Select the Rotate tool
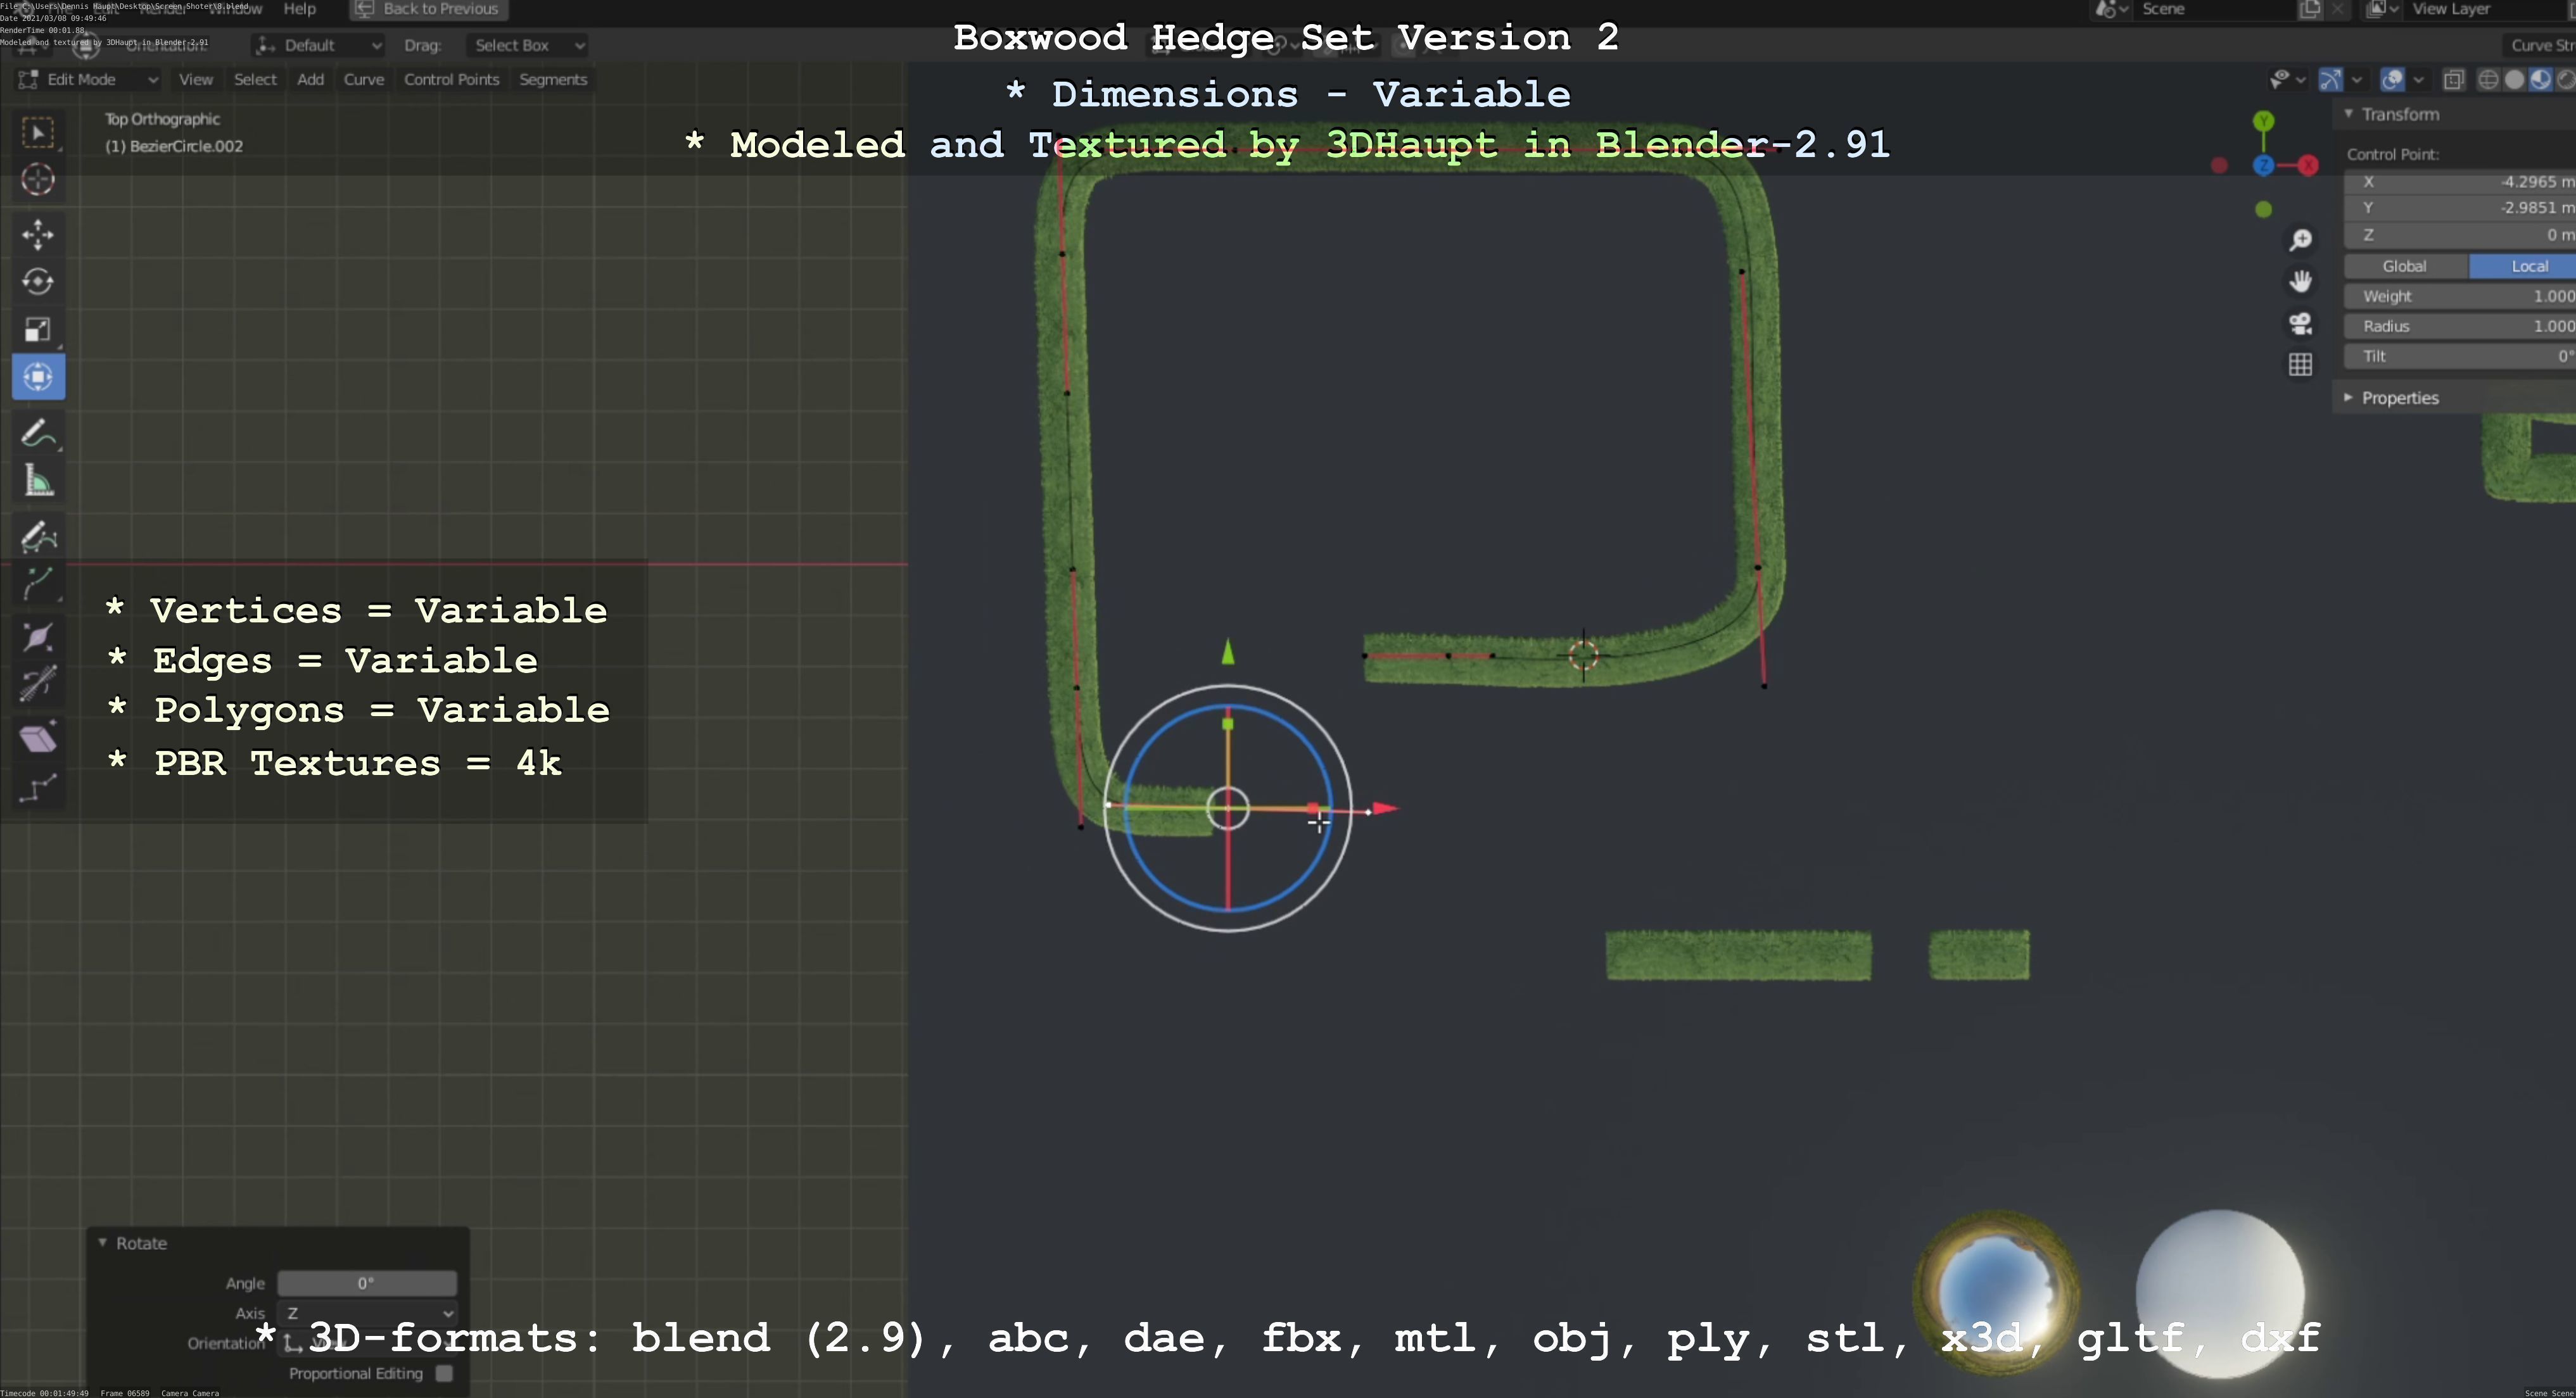Viewport: 2576px width, 1398px height. (x=38, y=282)
